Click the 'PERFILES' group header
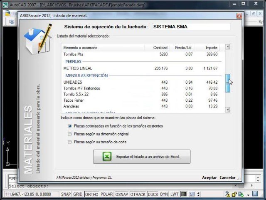 point(73,61)
